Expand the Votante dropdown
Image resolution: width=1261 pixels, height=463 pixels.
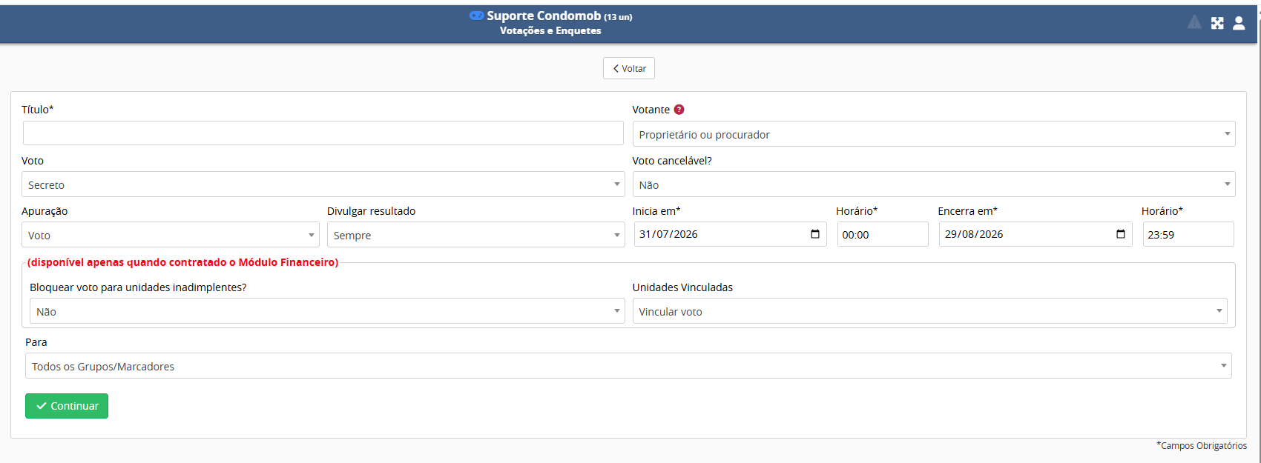[934, 134]
